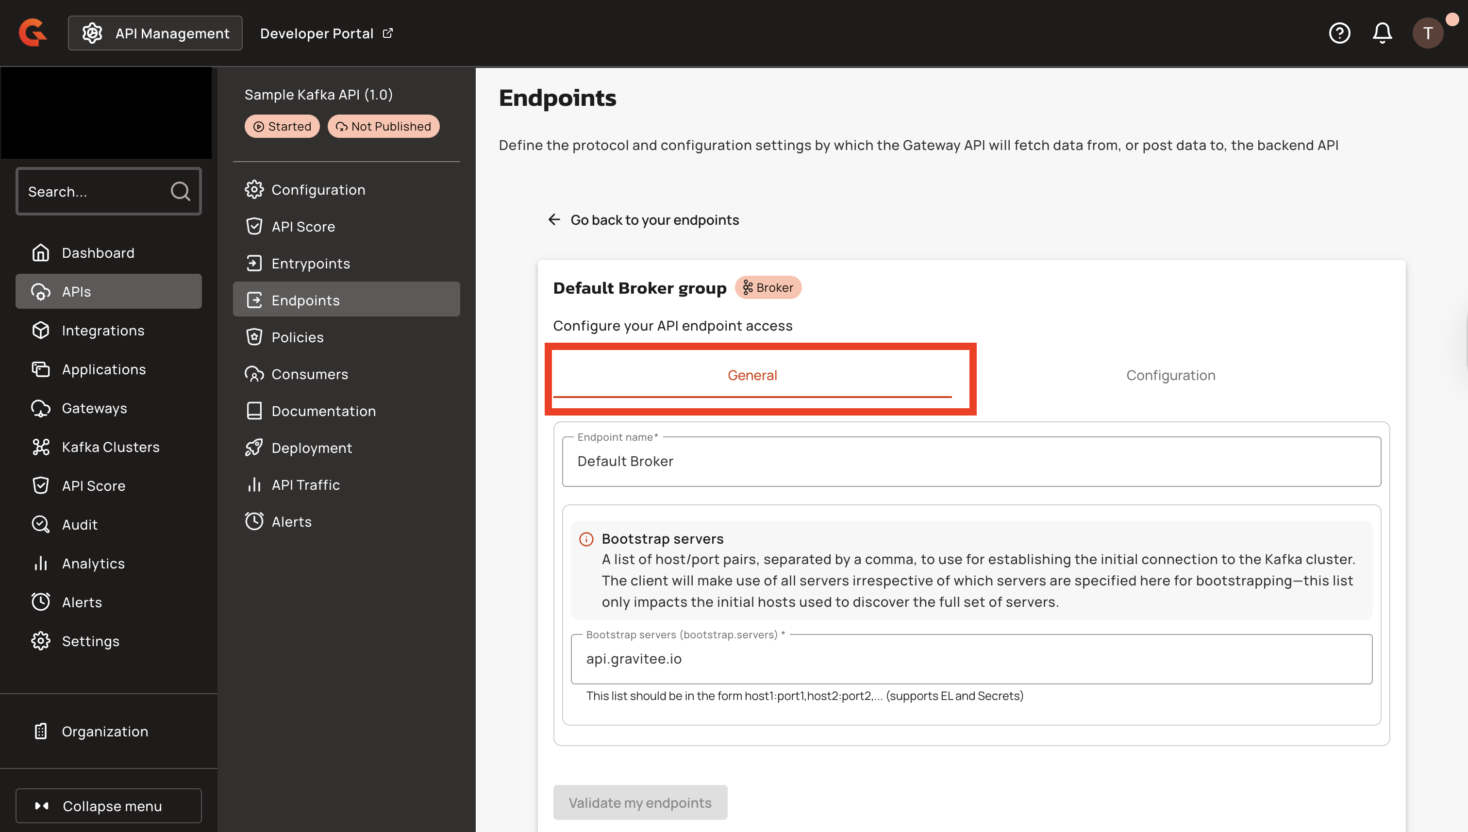Open Kafka Clusters in sidebar
This screenshot has height=832, width=1468.
[x=110, y=447]
